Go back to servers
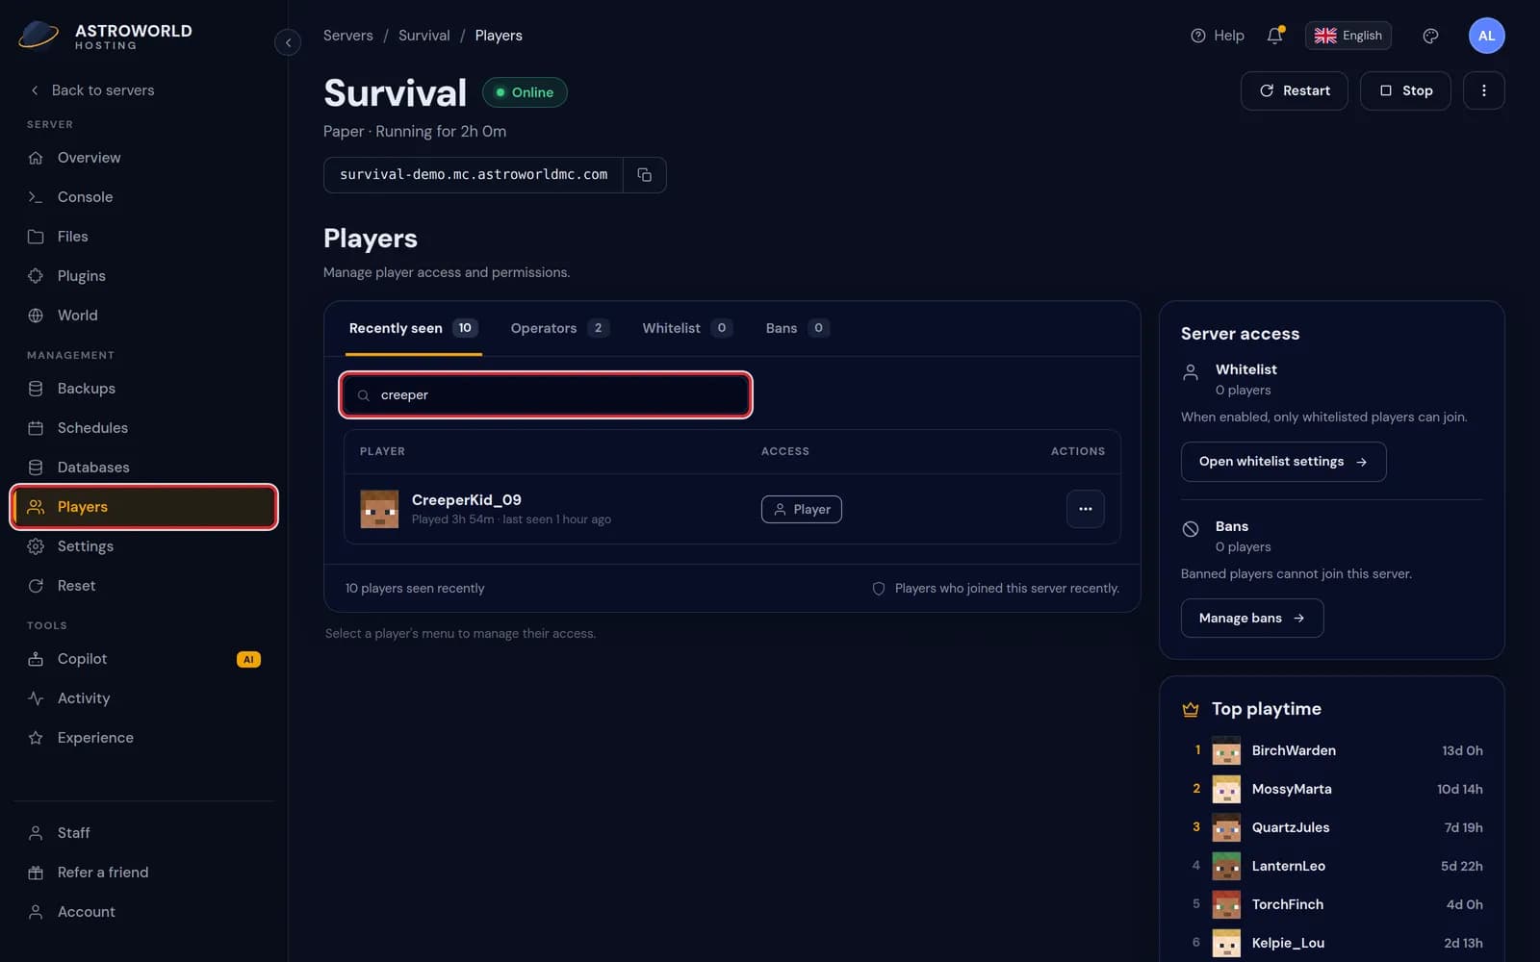The image size is (1540, 962). (x=91, y=90)
